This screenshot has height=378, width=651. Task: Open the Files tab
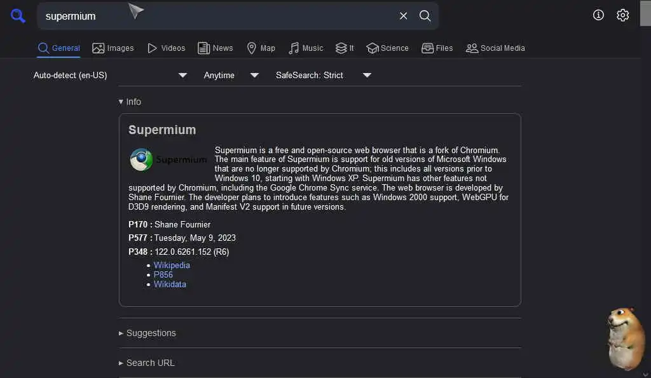(x=437, y=48)
